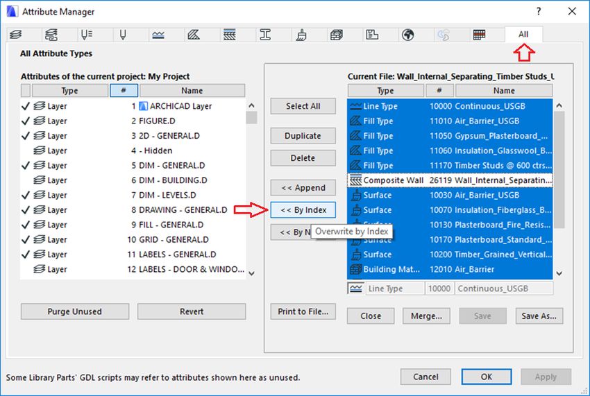The width and height of the screenshot is (590, 396).
Task: Toggle check on DRAWING - GENERAL.D row
Action: [x=25, y=210]
